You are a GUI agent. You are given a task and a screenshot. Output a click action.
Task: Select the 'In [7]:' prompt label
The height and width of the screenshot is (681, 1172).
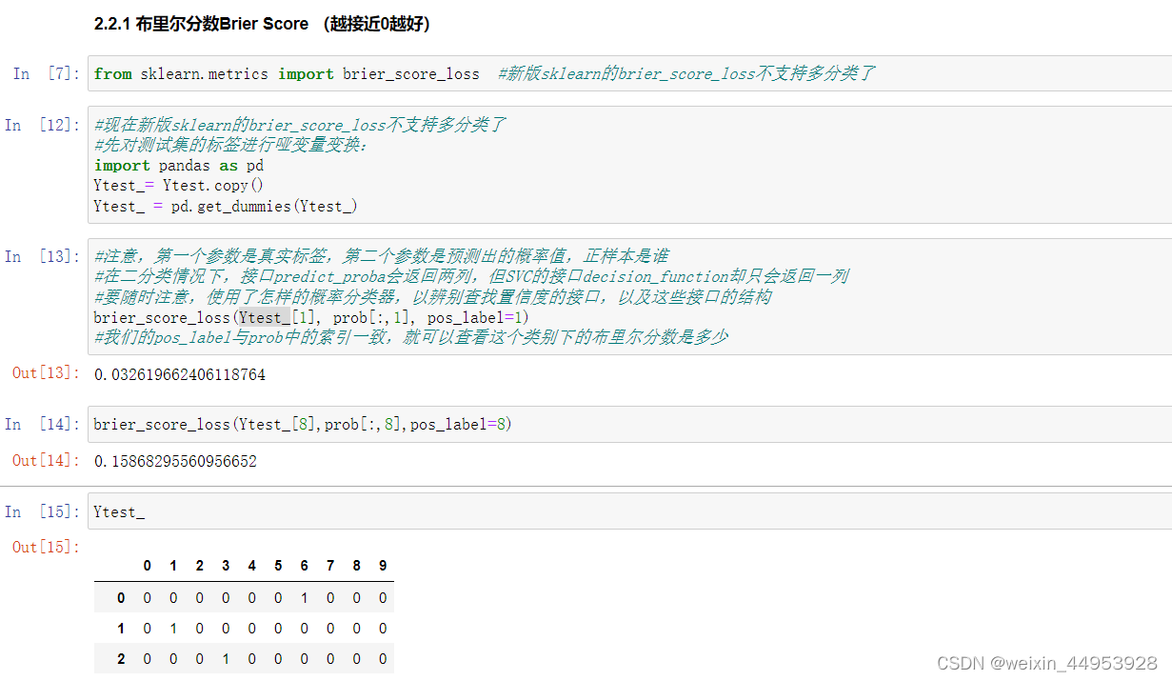[x=47, y=74]
